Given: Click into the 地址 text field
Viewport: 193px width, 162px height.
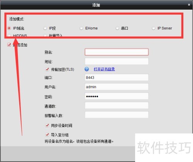Looking at the screenshot, I should [x=117, y=61].
